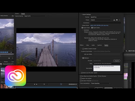Viewport: 135px width, 101px height.
Task: Collapse the Export Settings section
Action: [x=81, y=14]
